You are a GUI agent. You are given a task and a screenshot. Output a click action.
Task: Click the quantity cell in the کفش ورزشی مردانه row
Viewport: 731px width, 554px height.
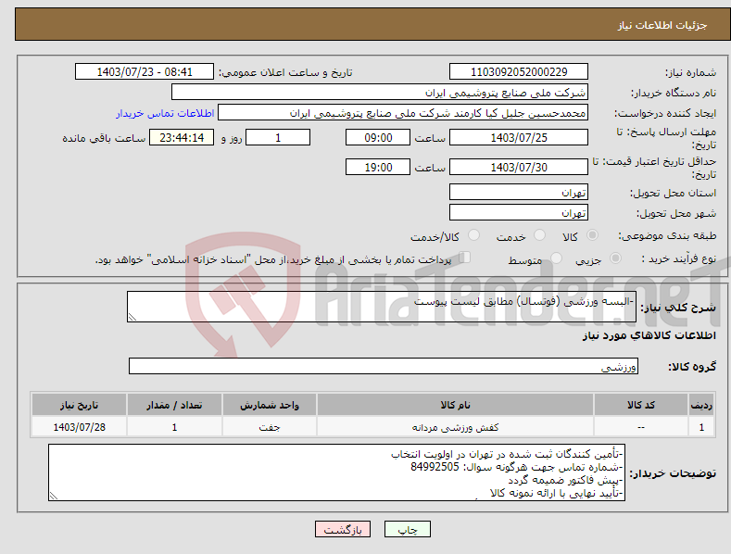point(174,427)
